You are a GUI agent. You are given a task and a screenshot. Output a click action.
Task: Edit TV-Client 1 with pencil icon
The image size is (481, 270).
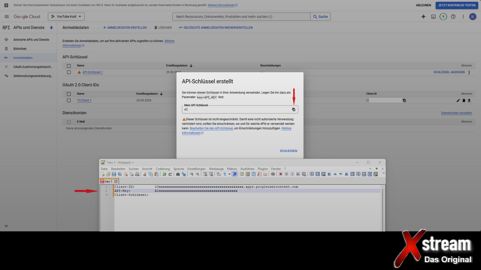(458, 100)
